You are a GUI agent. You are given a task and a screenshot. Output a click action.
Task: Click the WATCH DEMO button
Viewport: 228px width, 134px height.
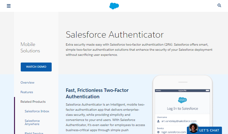[36, 67]
